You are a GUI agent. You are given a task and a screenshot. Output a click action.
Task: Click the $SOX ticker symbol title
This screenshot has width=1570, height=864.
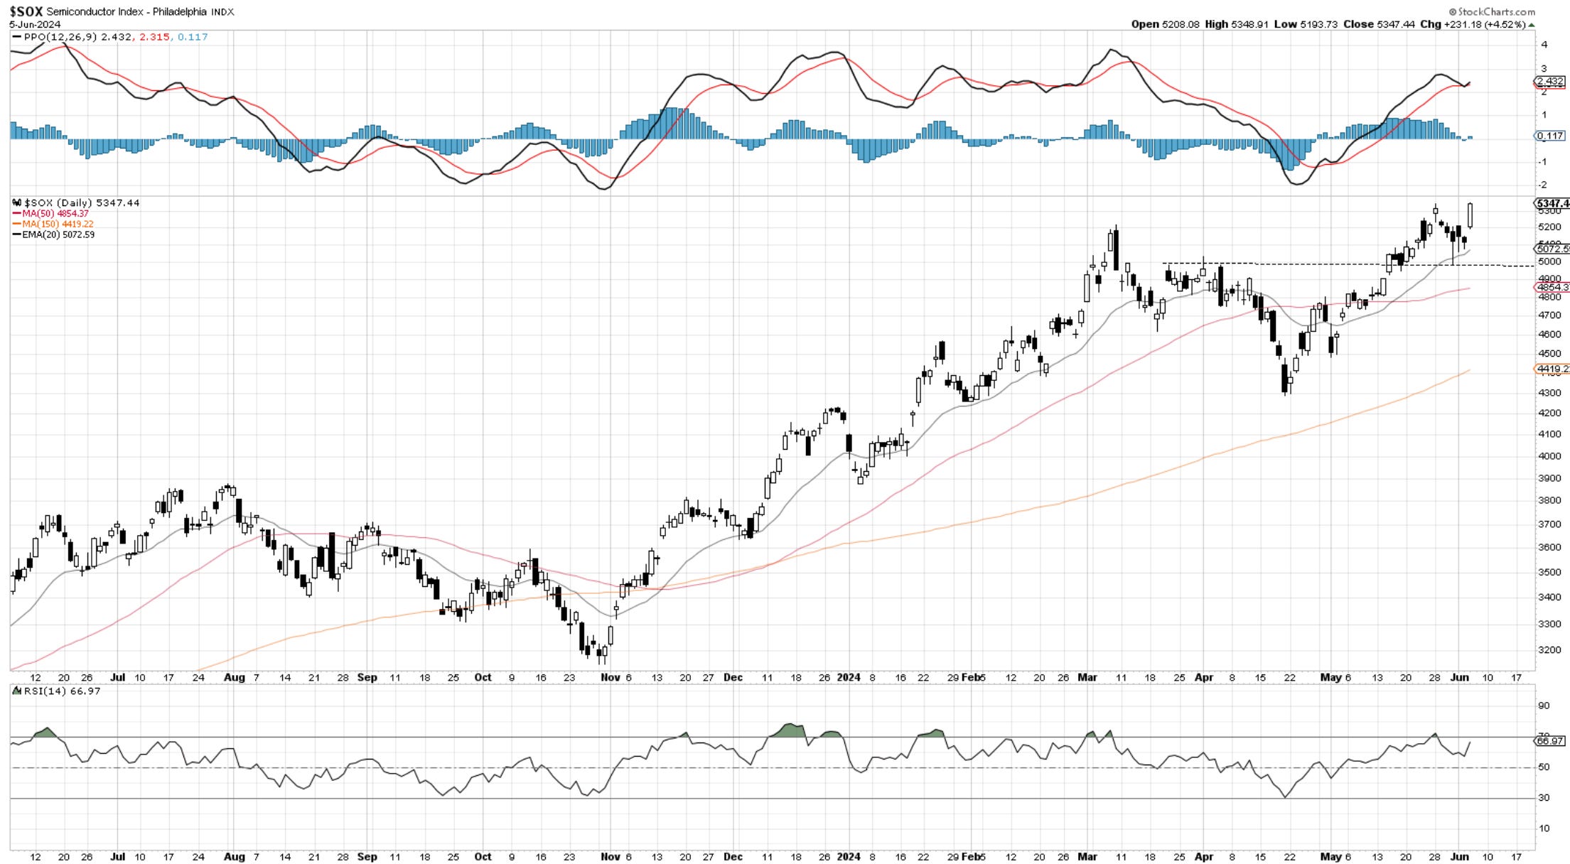(26, 11)
